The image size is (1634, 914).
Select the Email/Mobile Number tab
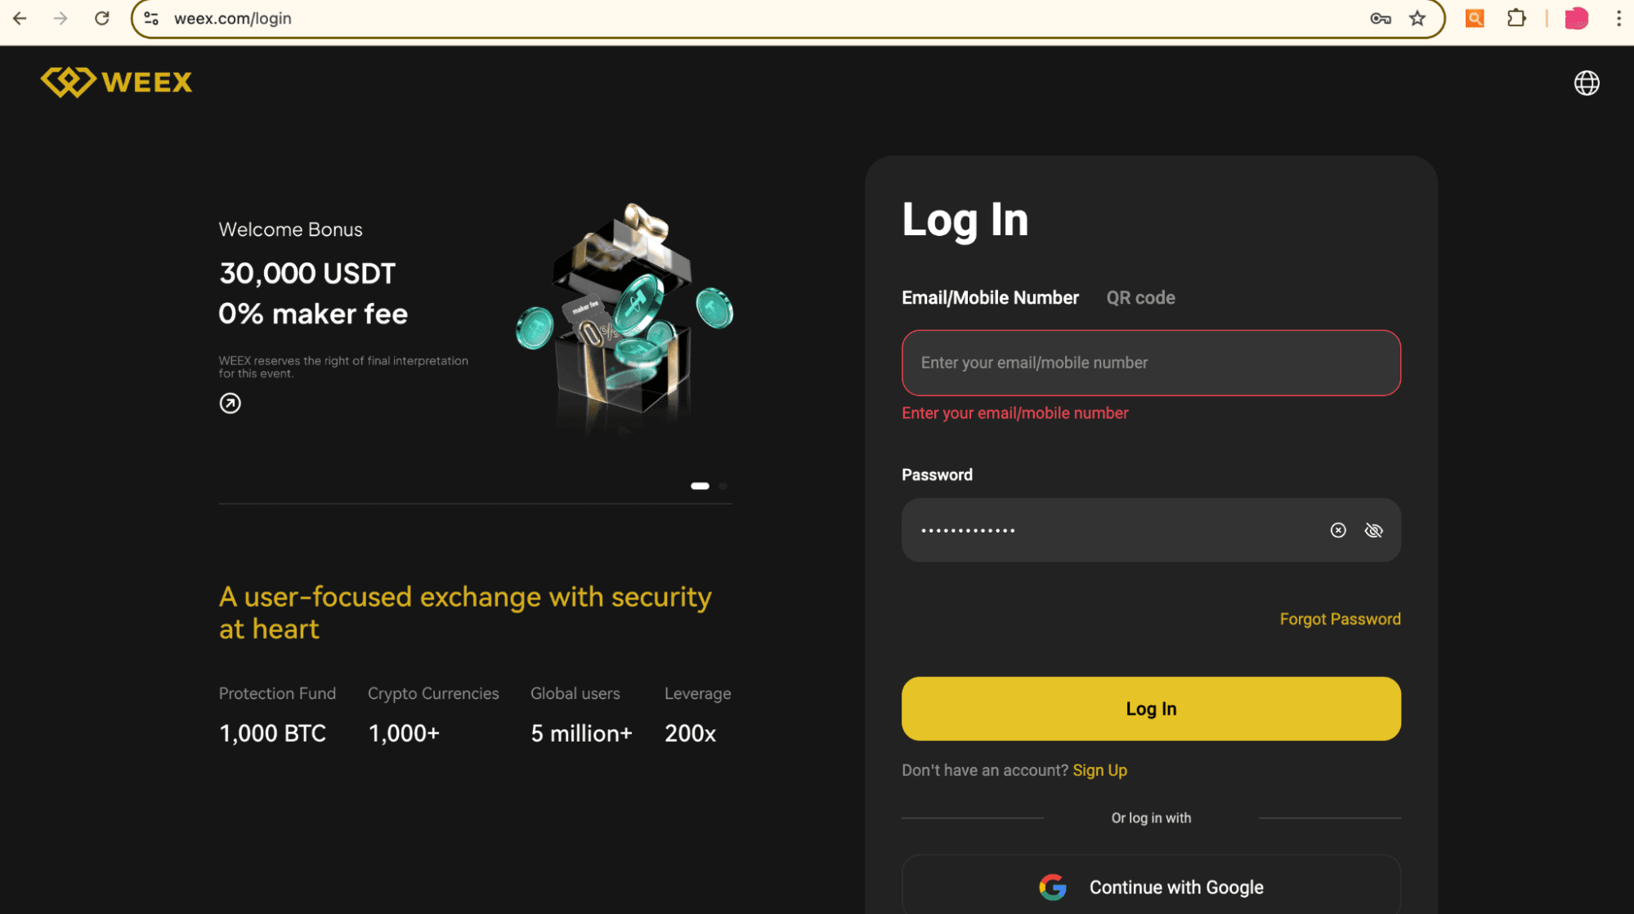click(x=990, y=297)
